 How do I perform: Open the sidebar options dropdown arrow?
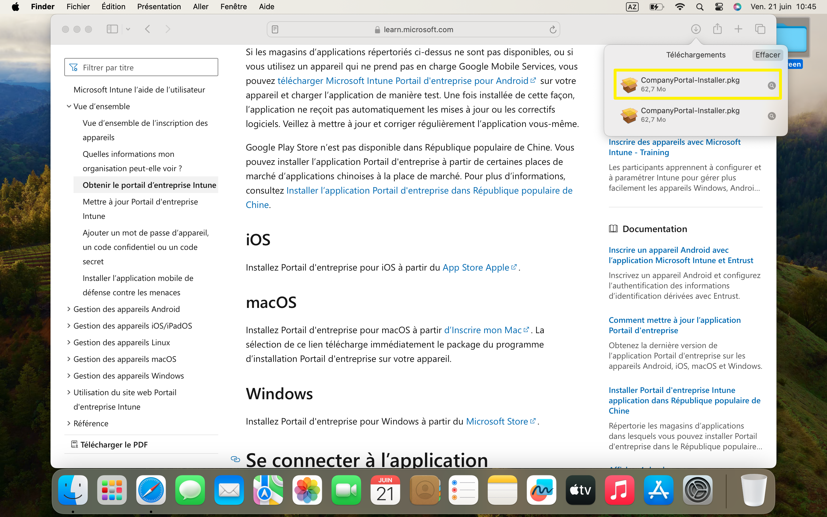(x=128, y=29)
